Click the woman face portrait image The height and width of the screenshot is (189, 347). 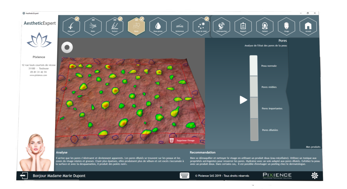(x=35, y=152)
